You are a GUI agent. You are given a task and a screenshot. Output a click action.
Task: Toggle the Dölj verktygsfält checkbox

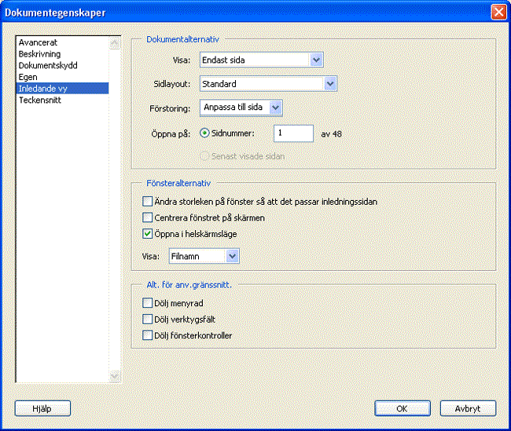[148, 320]
